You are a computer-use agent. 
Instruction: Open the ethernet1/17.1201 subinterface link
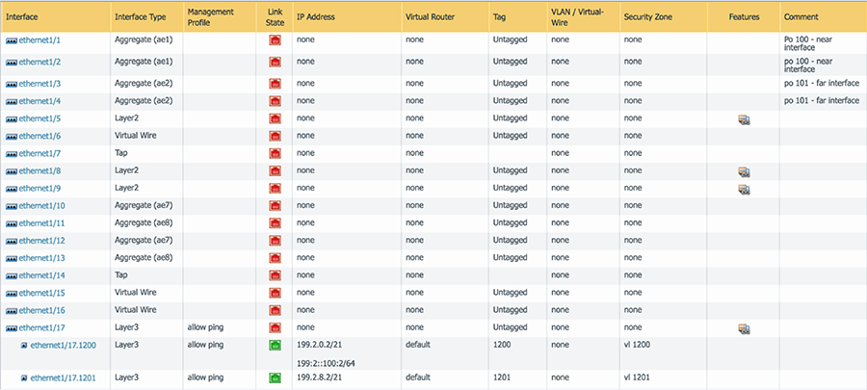(63, 377)
